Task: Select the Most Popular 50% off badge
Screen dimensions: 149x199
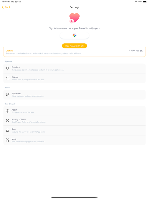Action: (74, 46)
